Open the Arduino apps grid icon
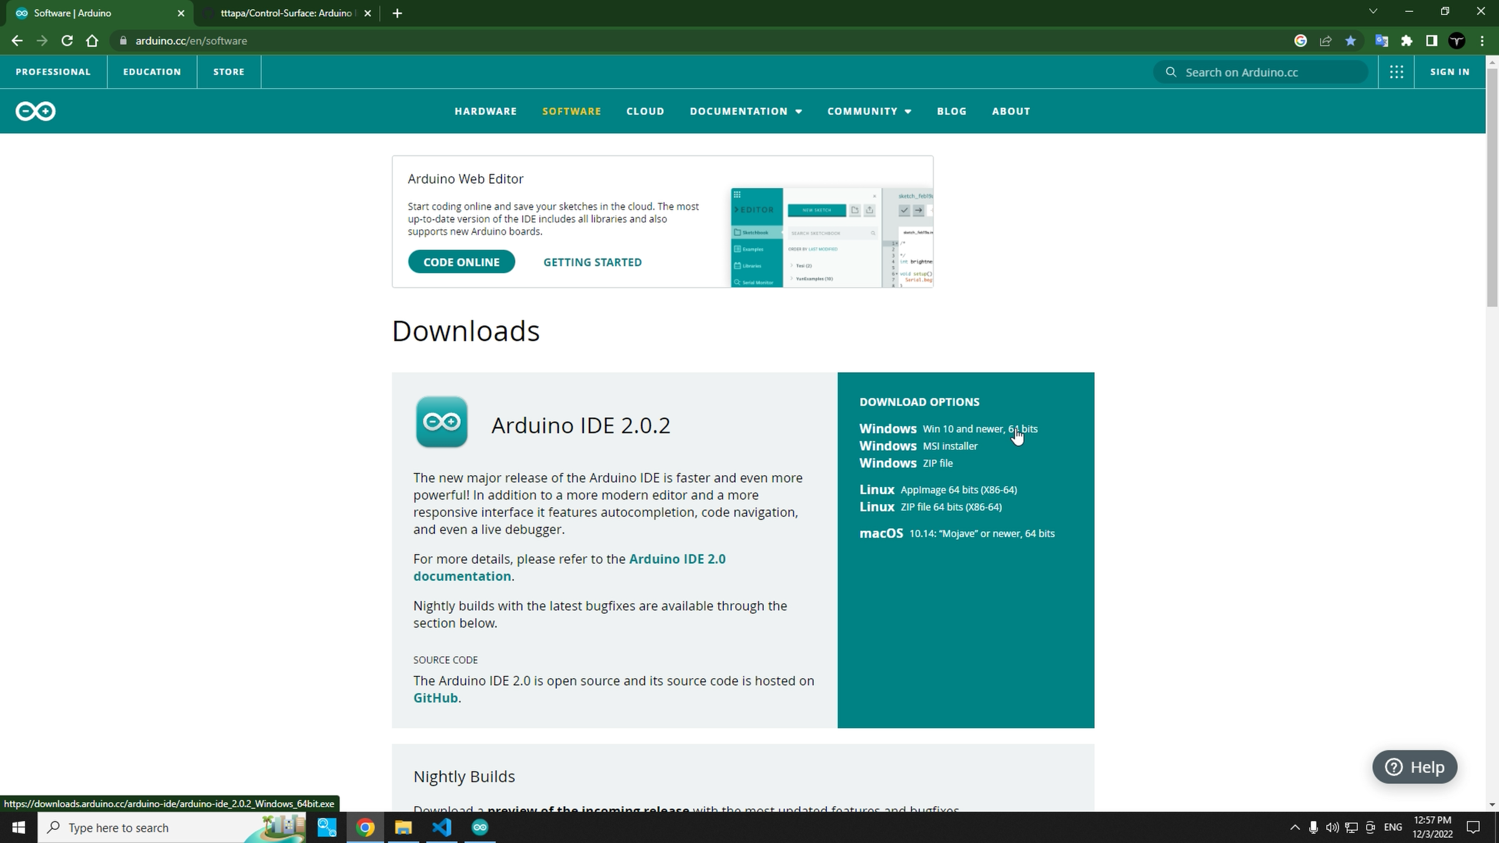The image size is (1499, 843). click(1397, 72)
